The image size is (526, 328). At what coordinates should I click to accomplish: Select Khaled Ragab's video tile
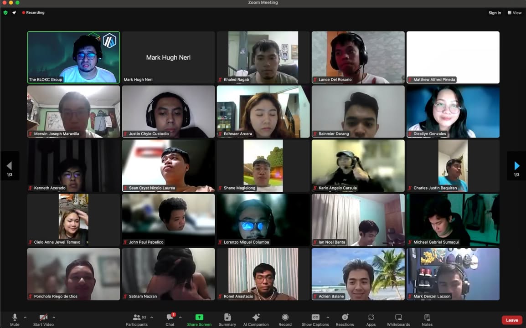coord(263,57)
